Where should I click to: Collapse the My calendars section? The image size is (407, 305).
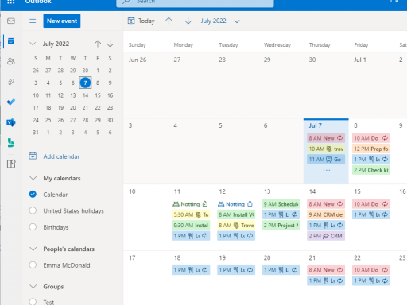[33, 178]
